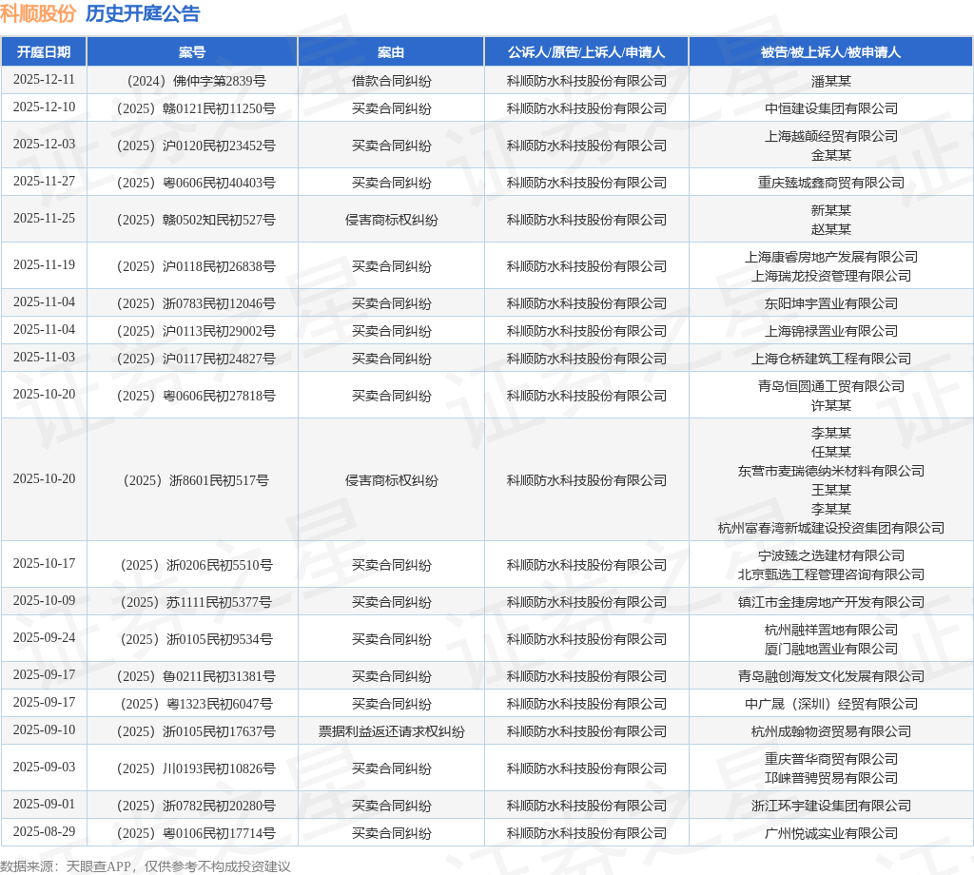The width and height of the screenshot is (974, 875).
Task: Click date cell 2025-12-11
Action: [x=44, y=80]
